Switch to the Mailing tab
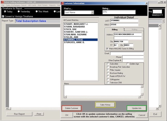Viewport: 167px width, 121px height. pos(134,30)
